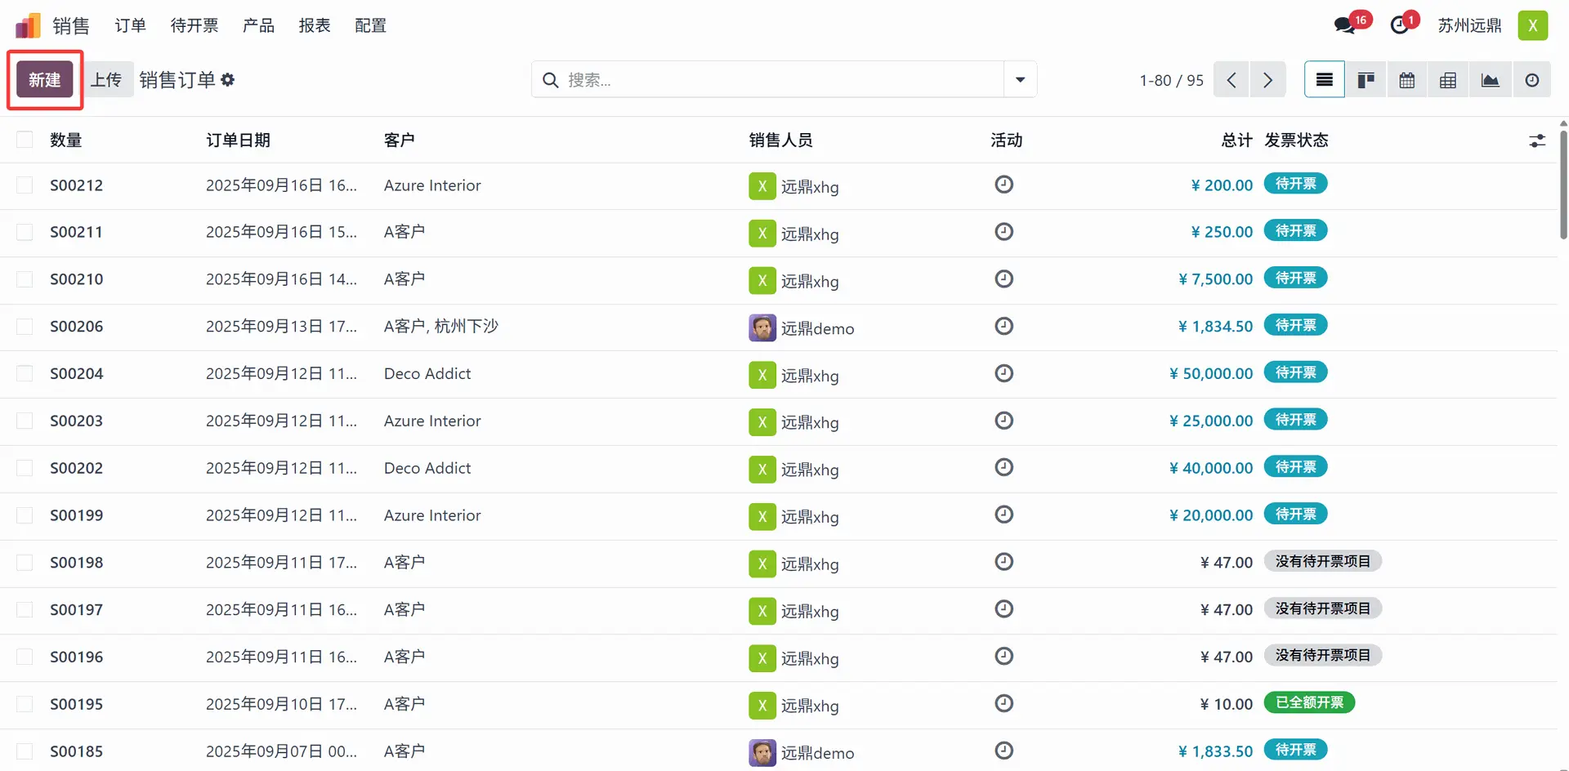Viewport: 1569px width, 771px height.
Task: Open optional columns adjuster in table header
Action: click(1537, 140)
